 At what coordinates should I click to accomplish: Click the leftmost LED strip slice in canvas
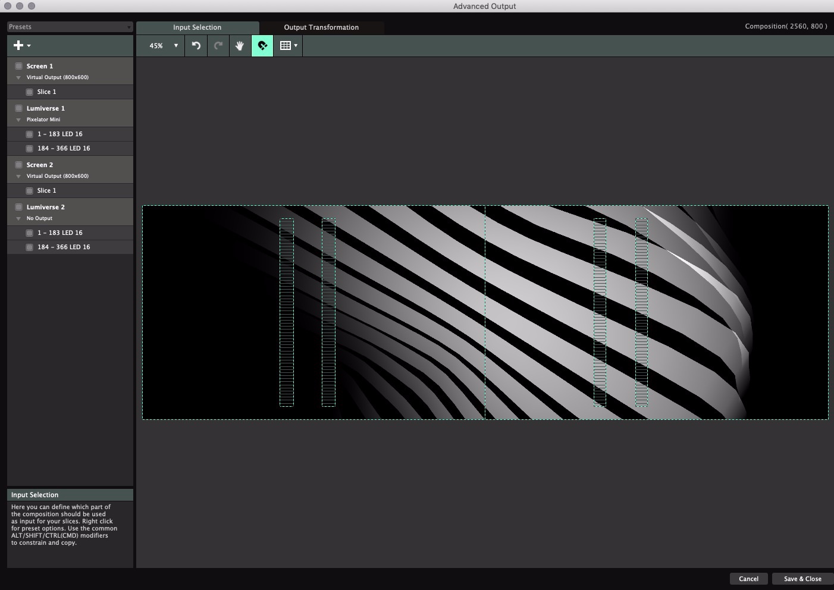(x=287, y=312)
